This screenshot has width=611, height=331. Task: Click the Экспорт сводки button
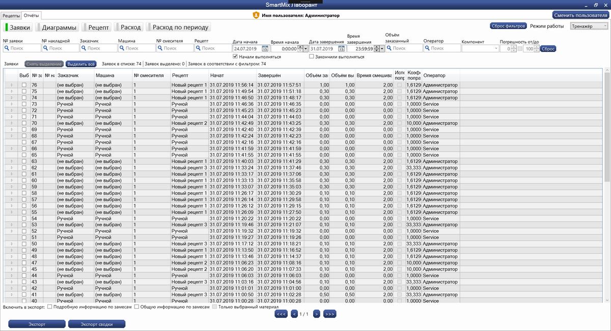97,324
